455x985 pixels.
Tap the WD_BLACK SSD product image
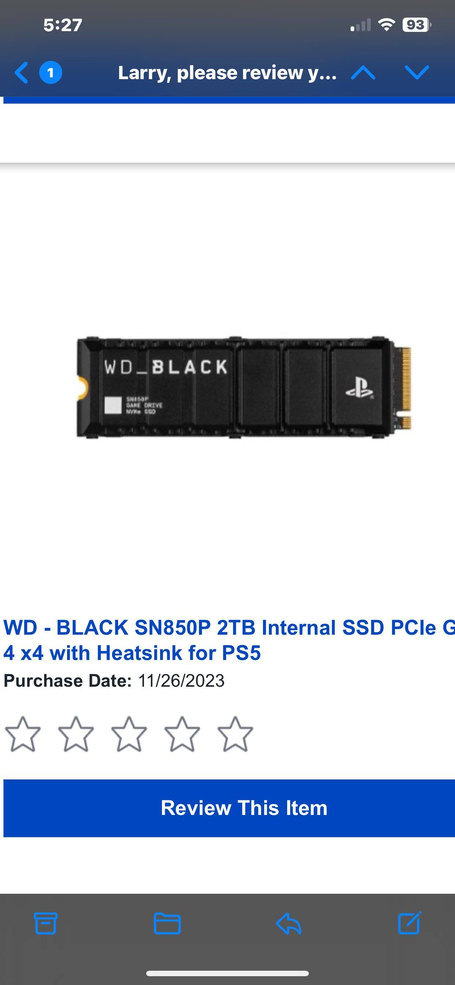[244, 387]
